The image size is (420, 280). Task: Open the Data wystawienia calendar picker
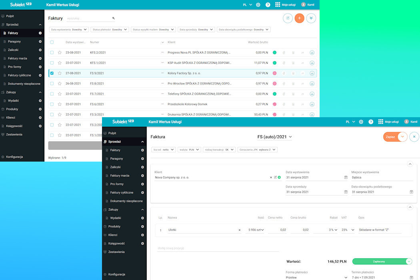pyautogui.click(x=346, y=177)
